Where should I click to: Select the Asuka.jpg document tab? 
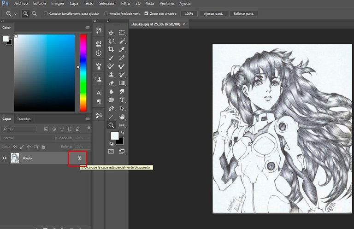pos(156,24)
